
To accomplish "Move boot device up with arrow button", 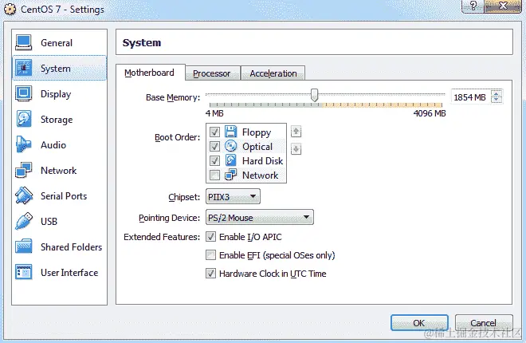I will tap(296, 132).
